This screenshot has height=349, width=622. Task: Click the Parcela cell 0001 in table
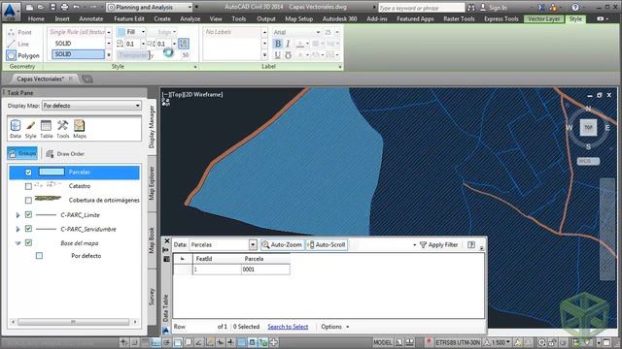(265, 270)
